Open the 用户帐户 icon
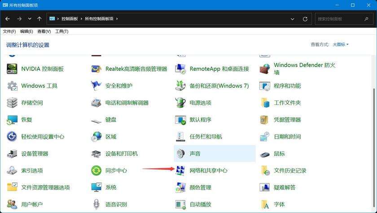 (12, 204)
